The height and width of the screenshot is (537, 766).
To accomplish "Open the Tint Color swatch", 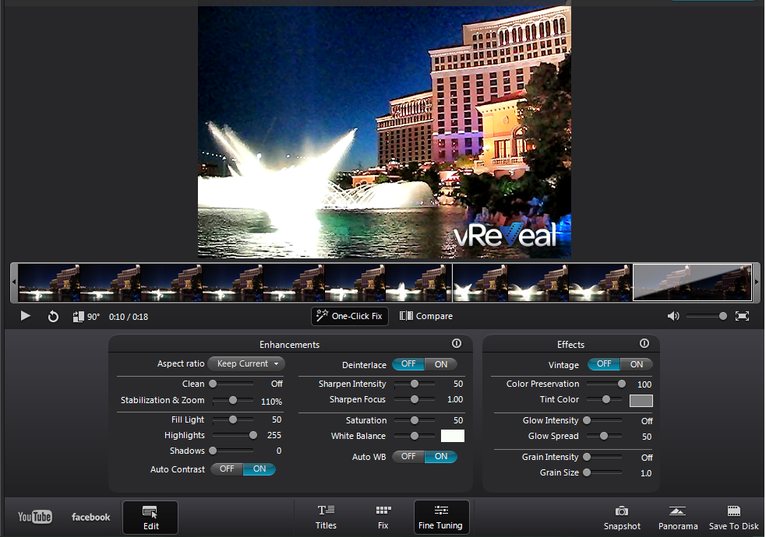I will [641, 401].
